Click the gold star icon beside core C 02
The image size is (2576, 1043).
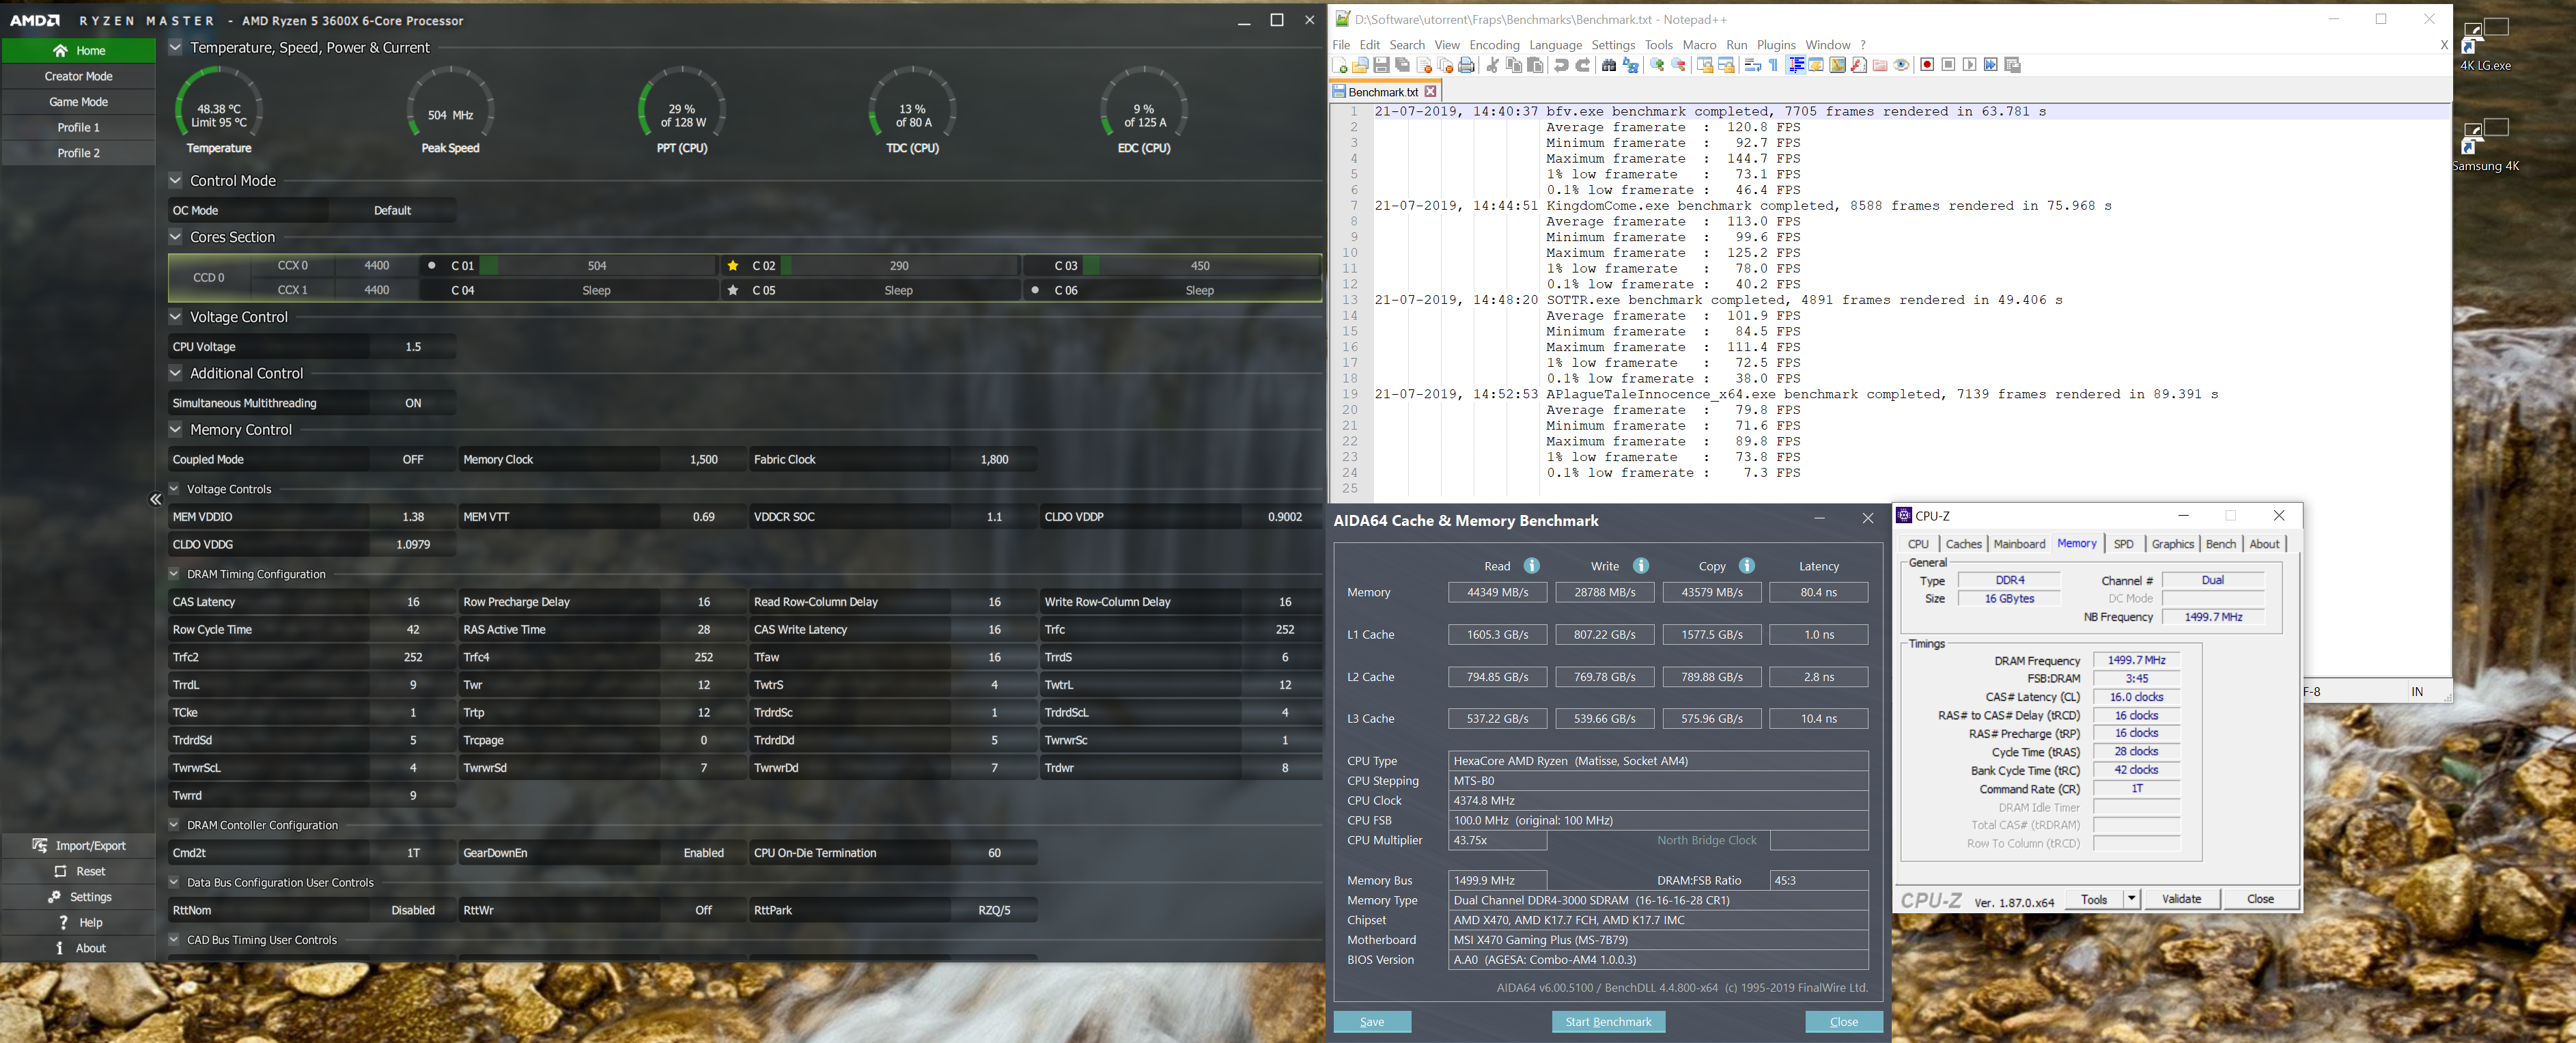(x=733, y=266)
